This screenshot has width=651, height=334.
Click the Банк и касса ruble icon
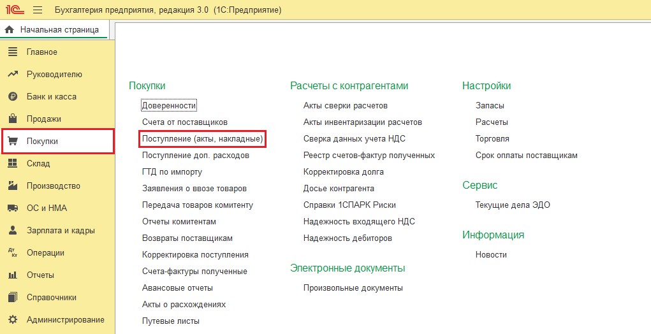pos(13,97)
